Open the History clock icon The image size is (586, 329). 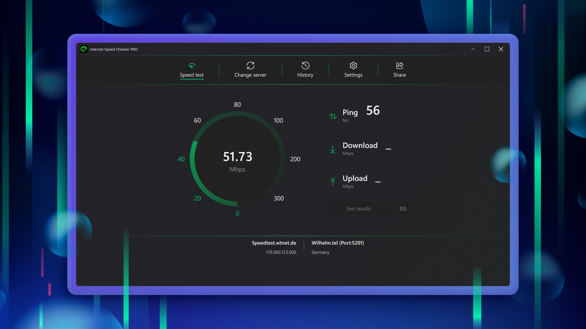pyautogui.click(x=305, y=65)
